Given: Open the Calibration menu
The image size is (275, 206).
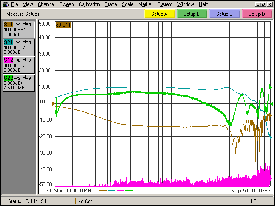Looking at the screenshot, I should 89,4.
